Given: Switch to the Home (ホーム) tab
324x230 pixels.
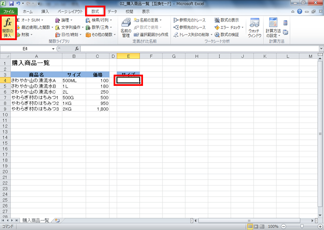Looking at the screenshot, I should 28,12.
